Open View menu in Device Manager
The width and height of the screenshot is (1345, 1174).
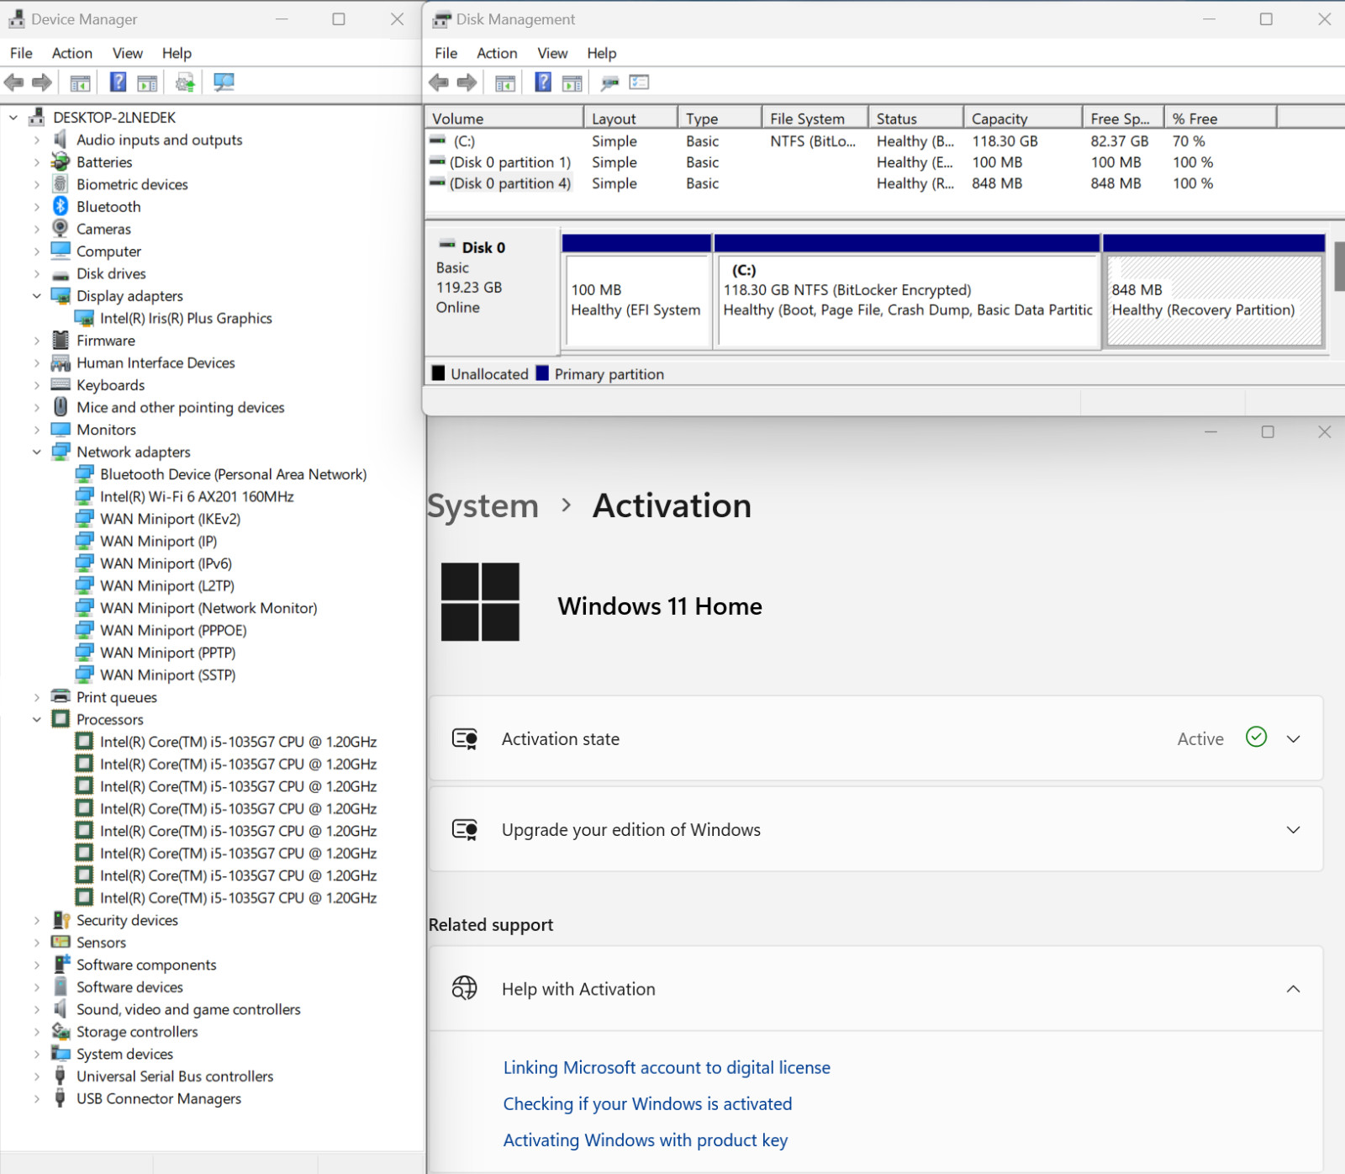coord(128,53)
